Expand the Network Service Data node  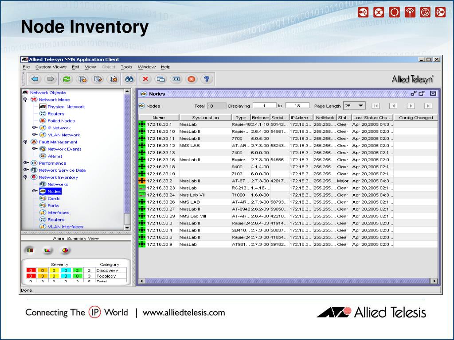[26, 170]
